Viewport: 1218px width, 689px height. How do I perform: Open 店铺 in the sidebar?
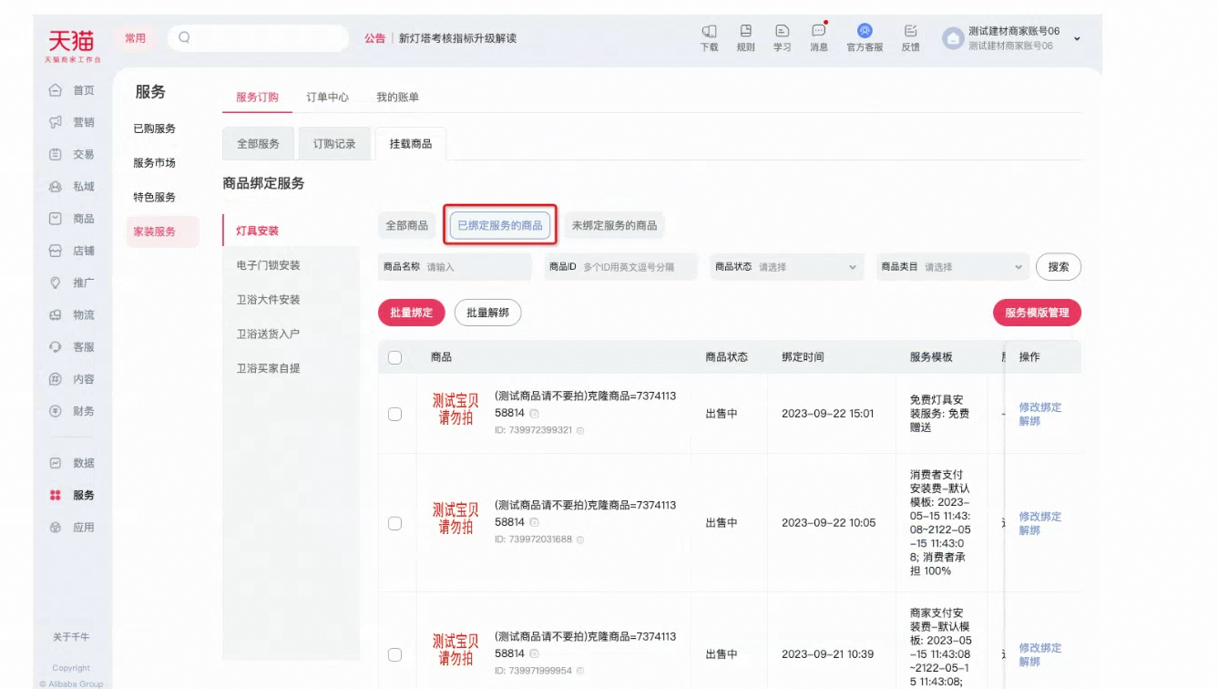pyautogui.click(x=72, y=251)
